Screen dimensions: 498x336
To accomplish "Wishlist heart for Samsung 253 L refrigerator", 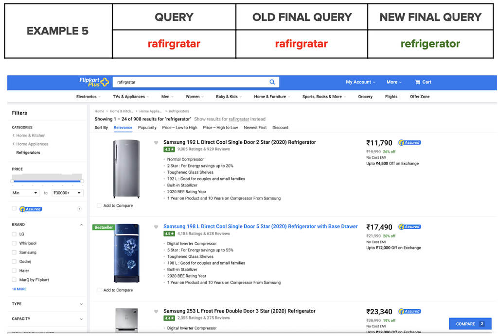I will [x=156, y=312].
